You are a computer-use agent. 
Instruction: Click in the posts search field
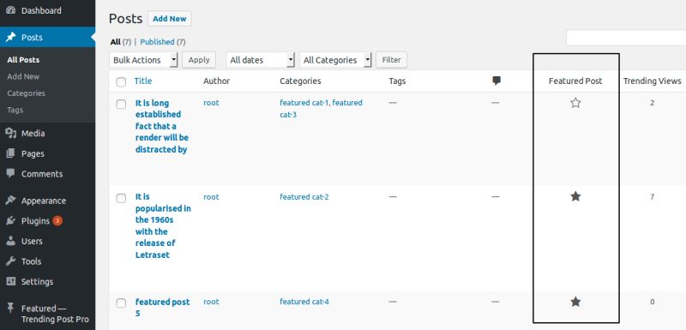626,38
